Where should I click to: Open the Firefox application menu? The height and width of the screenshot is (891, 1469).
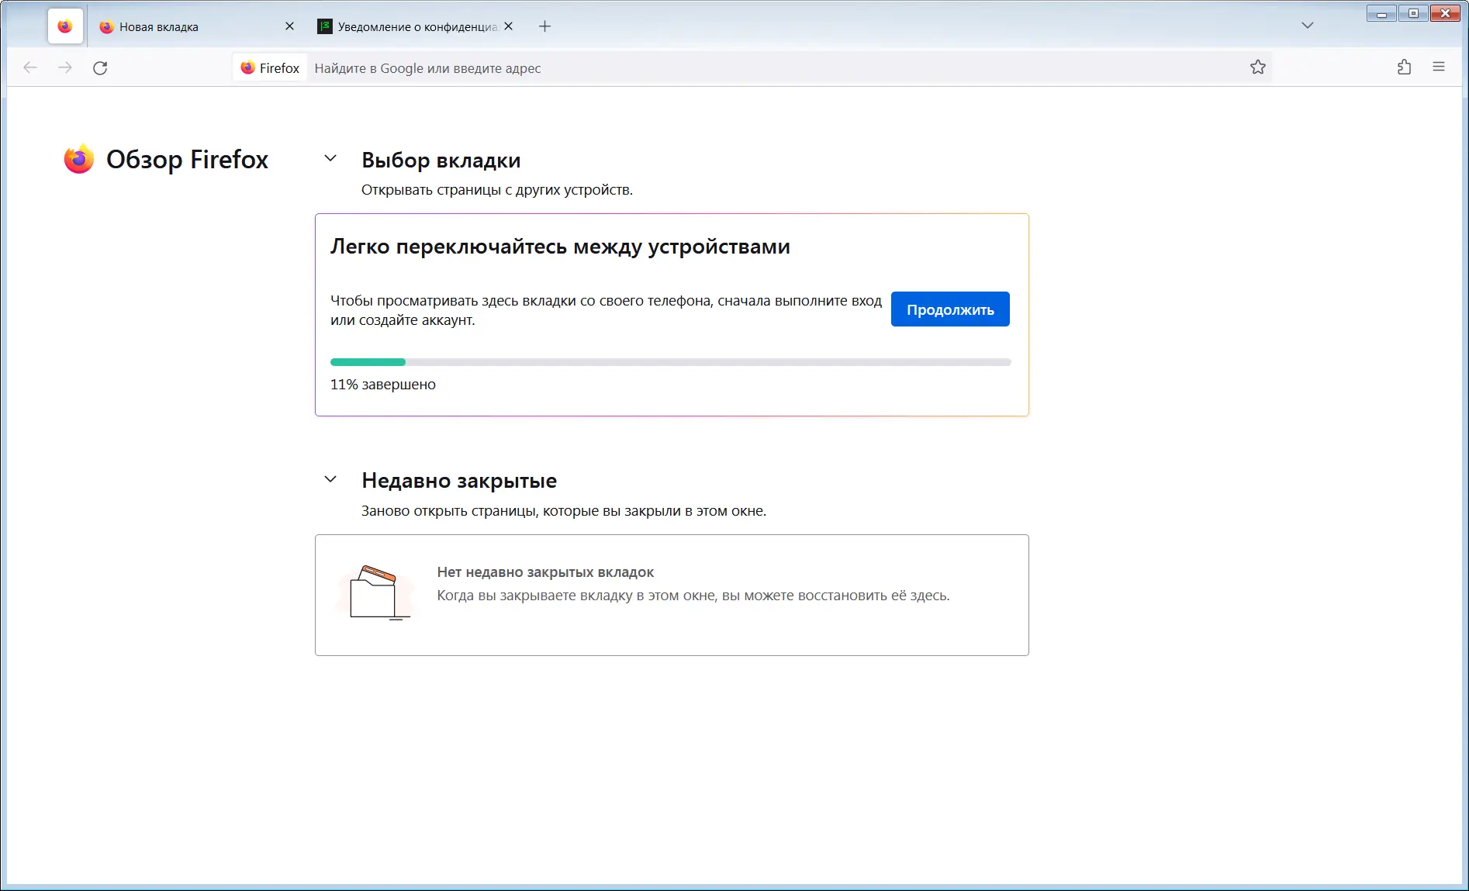pos(1439,67)
